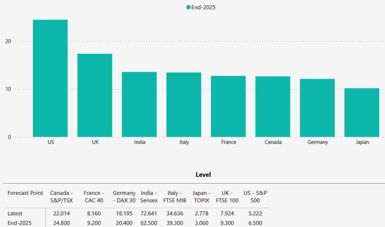Sort by Japan - TOPIX column header
385x227 pixels.
tap(201, 197)
